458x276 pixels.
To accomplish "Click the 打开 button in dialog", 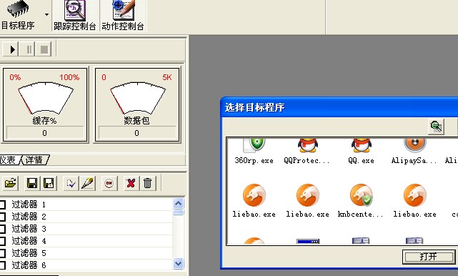I will (x=429, y=257).
